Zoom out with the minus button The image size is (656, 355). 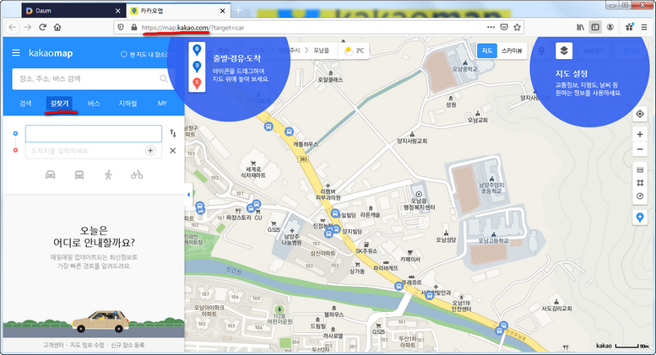[640, 149]
